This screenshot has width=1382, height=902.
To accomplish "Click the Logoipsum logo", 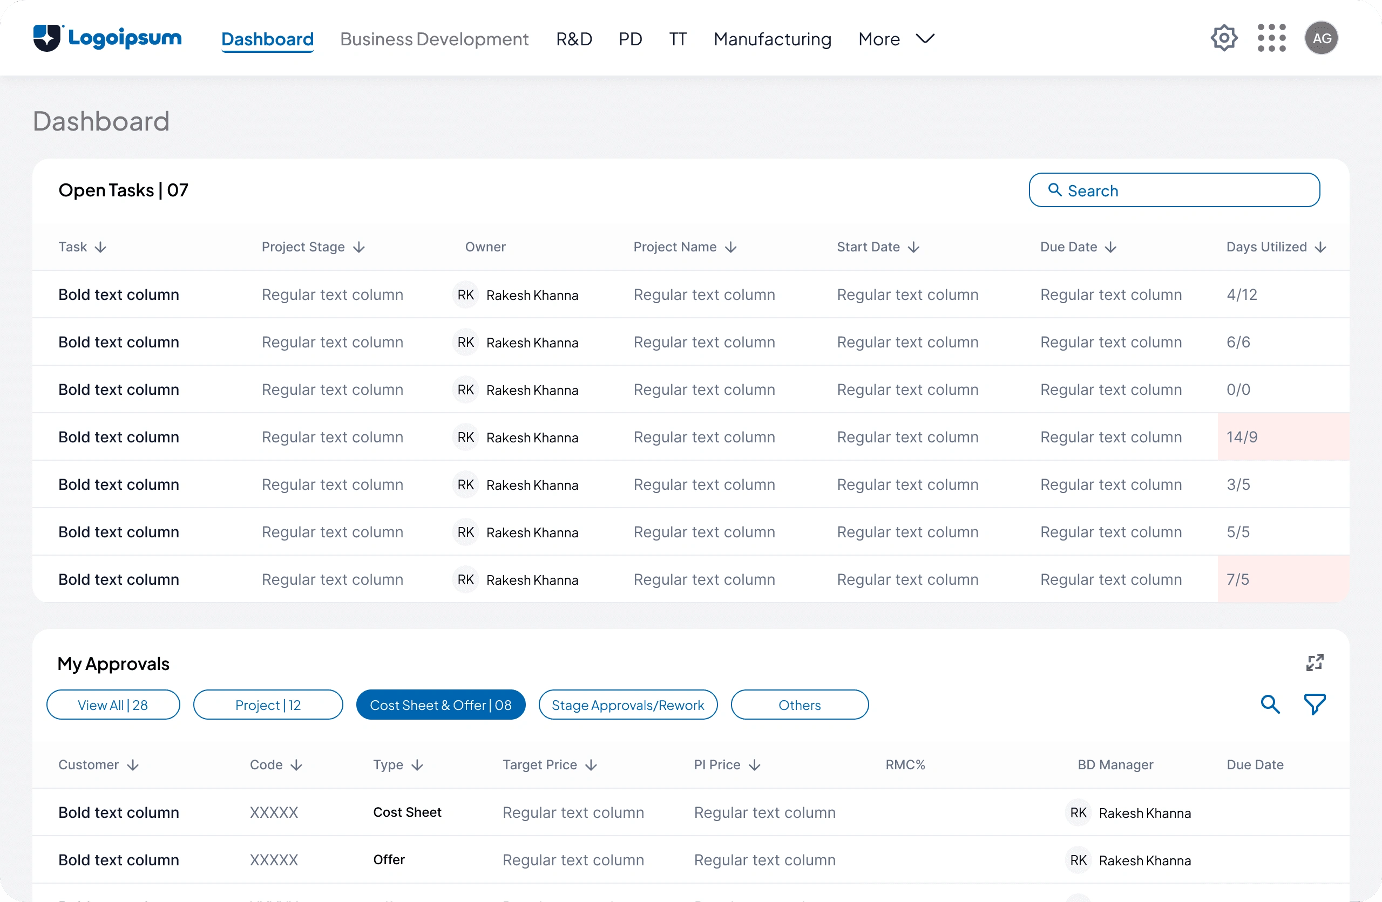I will click(107, 38).
